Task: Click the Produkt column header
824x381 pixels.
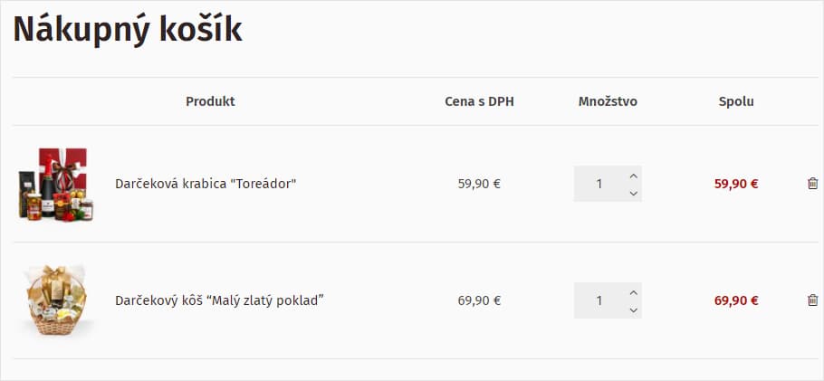Action: pyautogui.click(x=210, y=101)
